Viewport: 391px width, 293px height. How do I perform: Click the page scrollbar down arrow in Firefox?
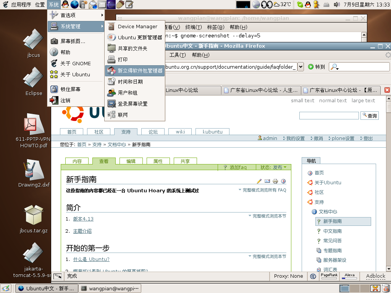pyautogui.click(x=388, y=269)
